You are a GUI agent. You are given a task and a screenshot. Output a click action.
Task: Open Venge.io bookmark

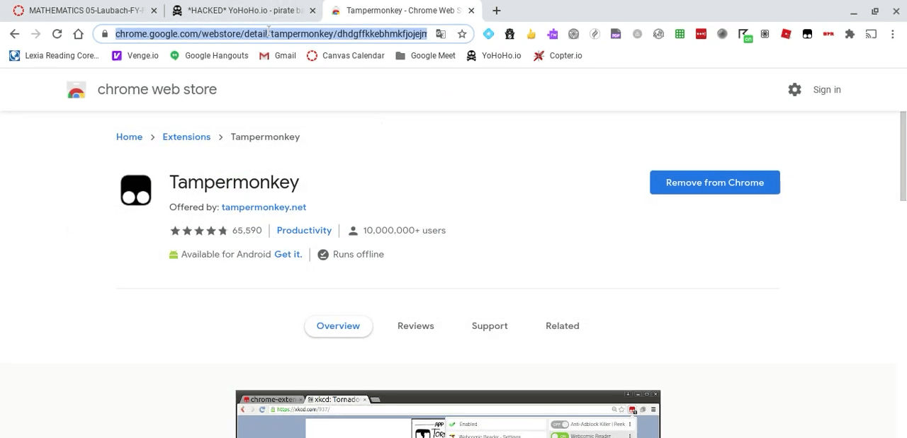point(135,55)
